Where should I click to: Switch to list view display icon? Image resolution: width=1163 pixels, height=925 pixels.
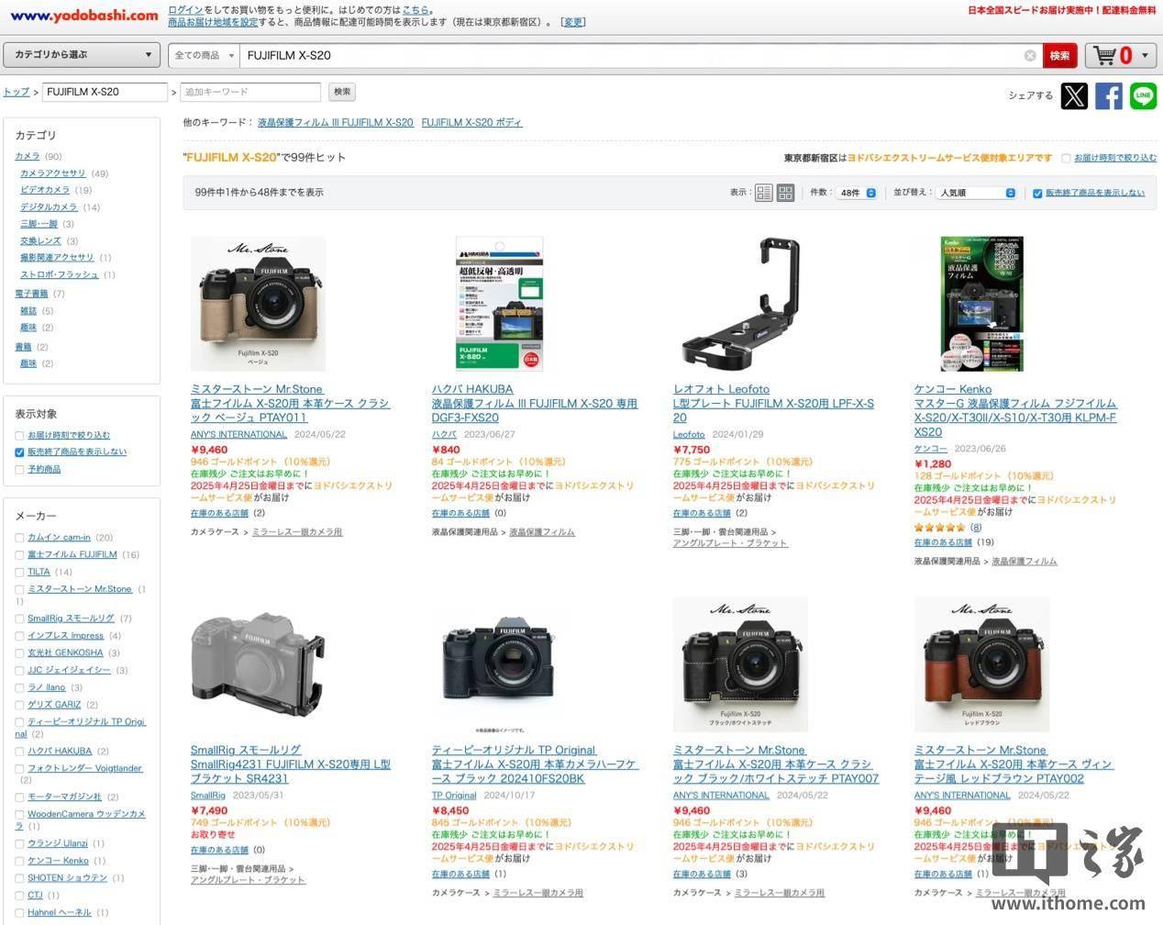(763, 193)
